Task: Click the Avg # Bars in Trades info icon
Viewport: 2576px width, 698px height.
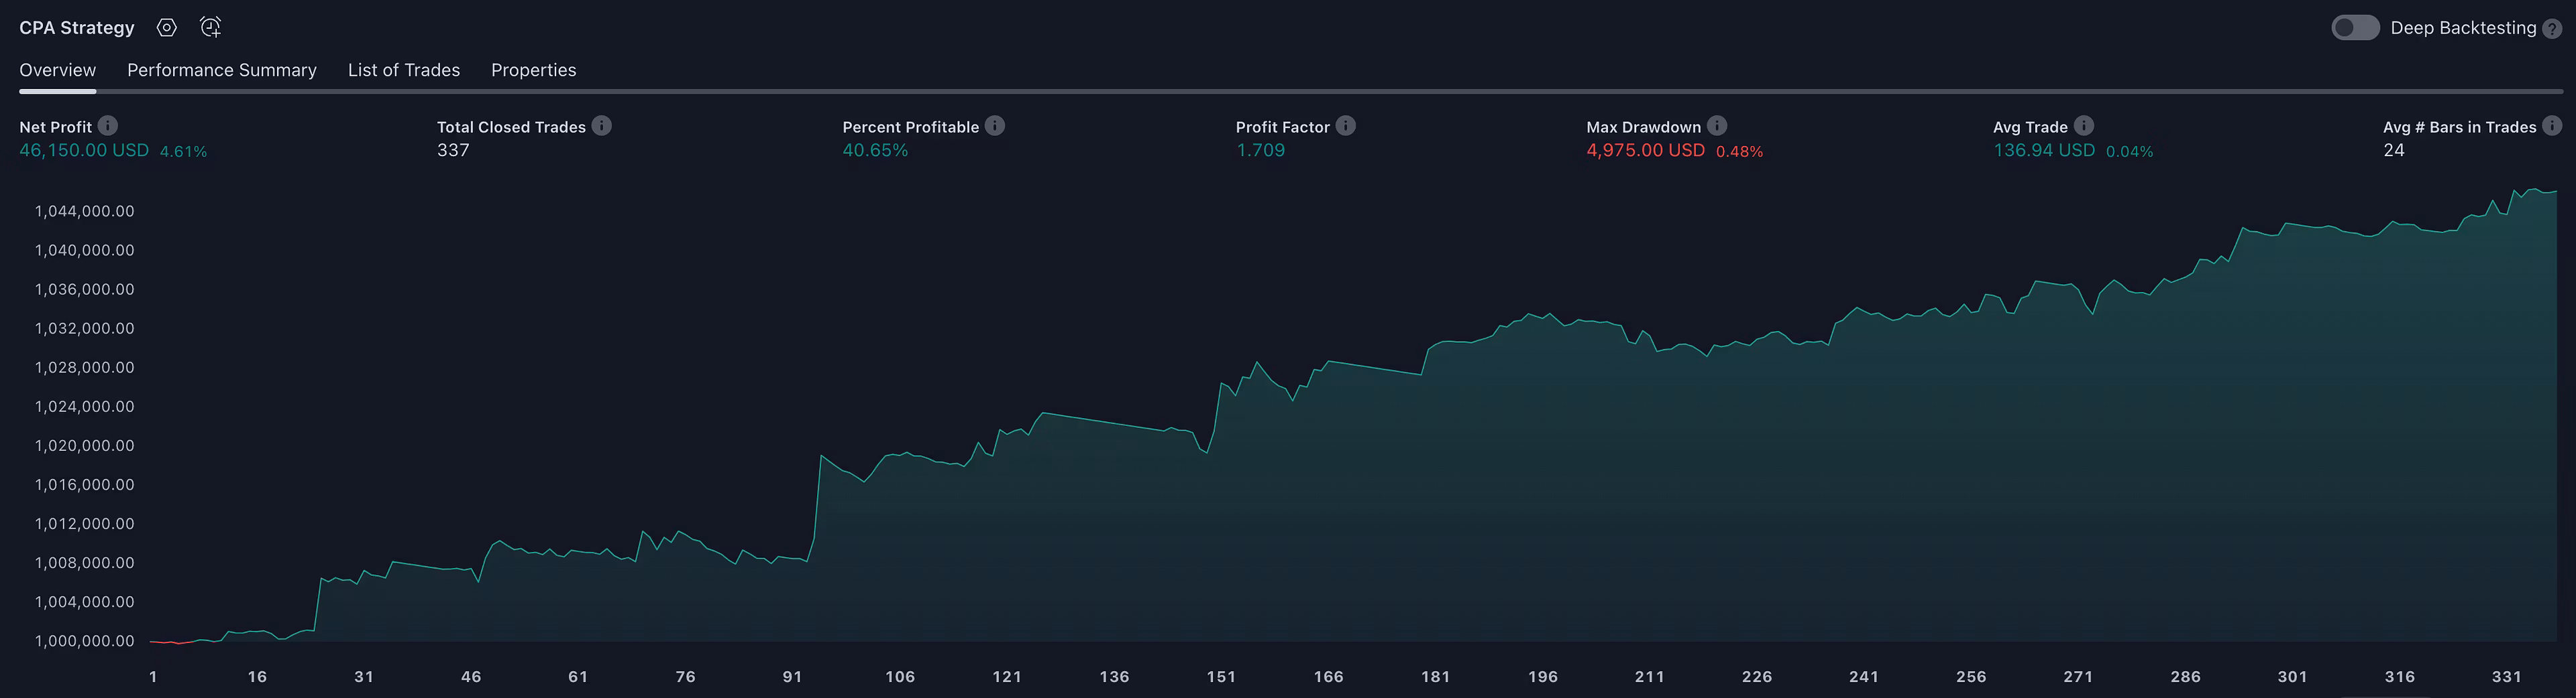Action: tap(2552, 126)
